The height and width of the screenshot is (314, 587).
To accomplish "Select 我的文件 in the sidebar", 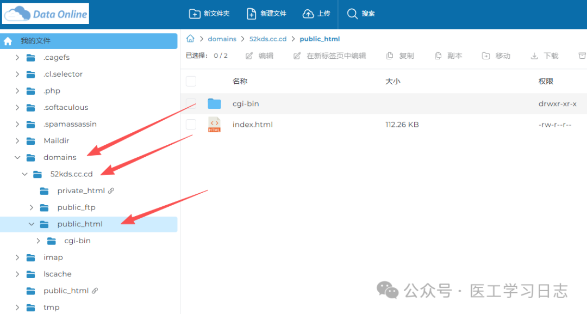I will coord(36,41).
